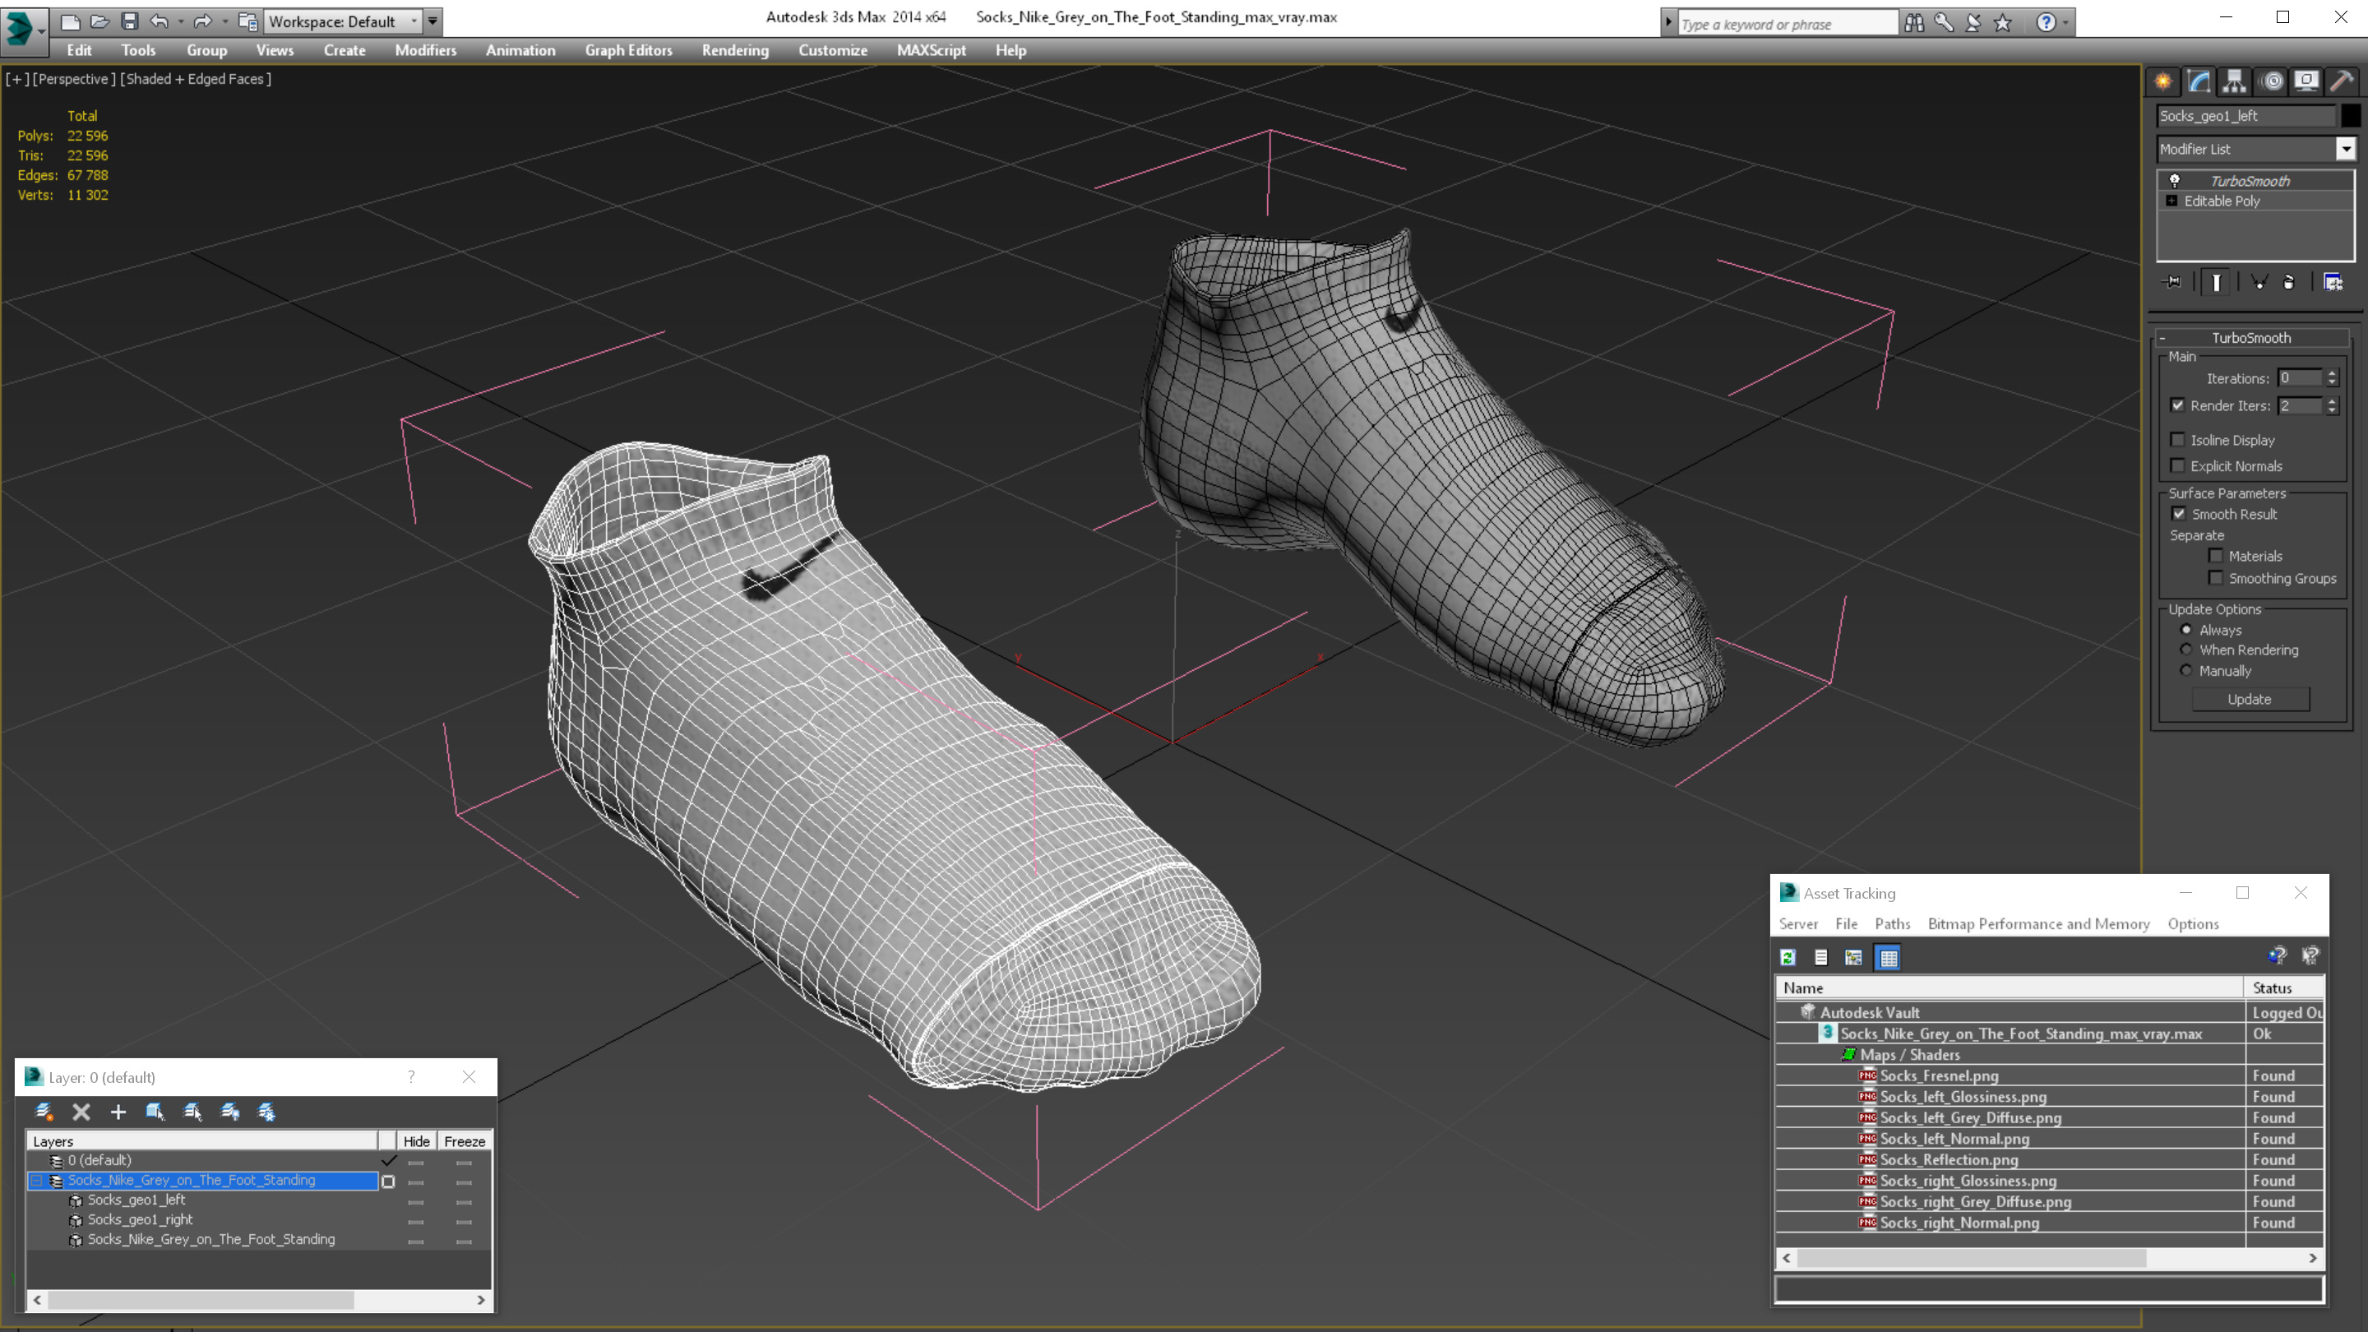Click Add selected objects to layer plus icon

click(118, 1112)
